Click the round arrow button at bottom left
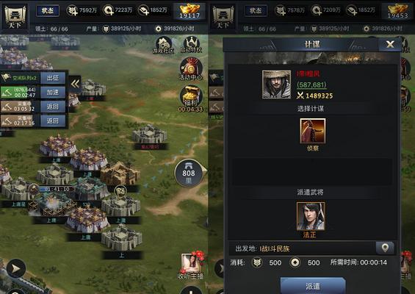The image size is (415, 294). click(x=16, y=268)
